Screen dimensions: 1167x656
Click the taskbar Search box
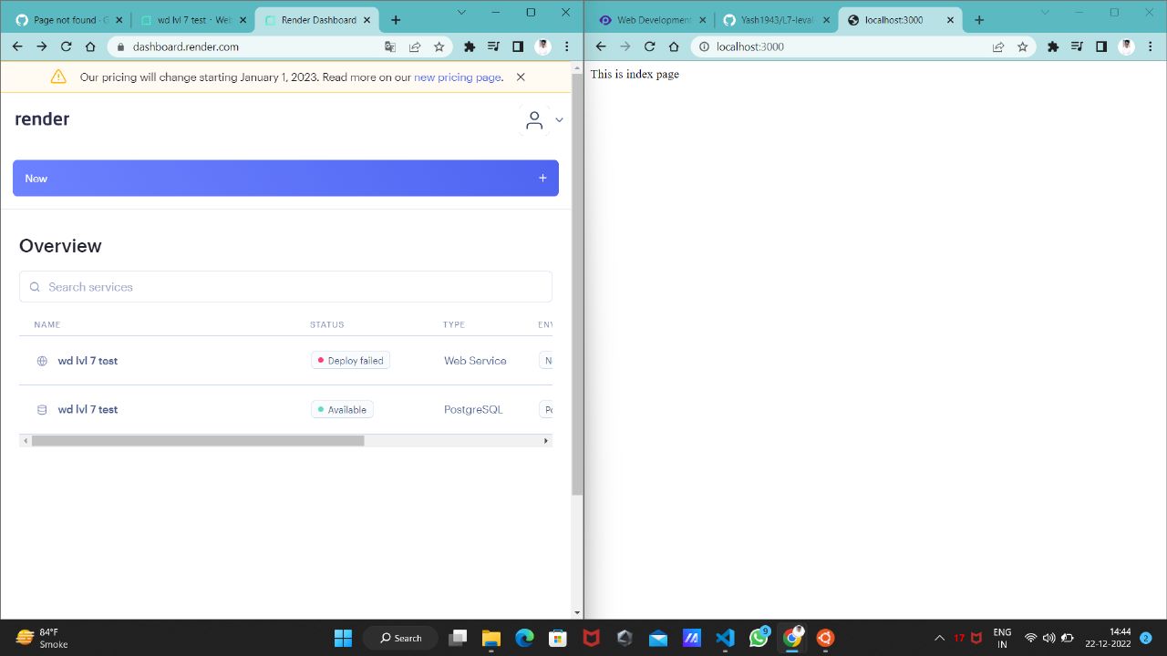click(400, 638)
